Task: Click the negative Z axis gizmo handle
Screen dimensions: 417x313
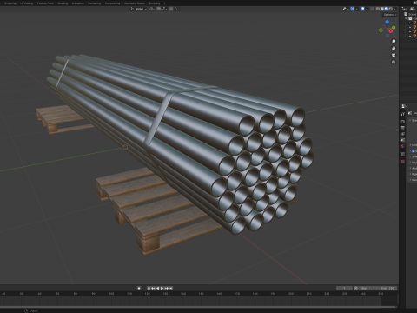Action: pos(387,36)
